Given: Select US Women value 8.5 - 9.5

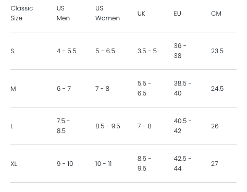Looking at the screenshot, I should (x=108, y=126).
